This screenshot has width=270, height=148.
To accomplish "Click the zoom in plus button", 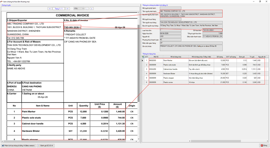I will tap(91, 8).
